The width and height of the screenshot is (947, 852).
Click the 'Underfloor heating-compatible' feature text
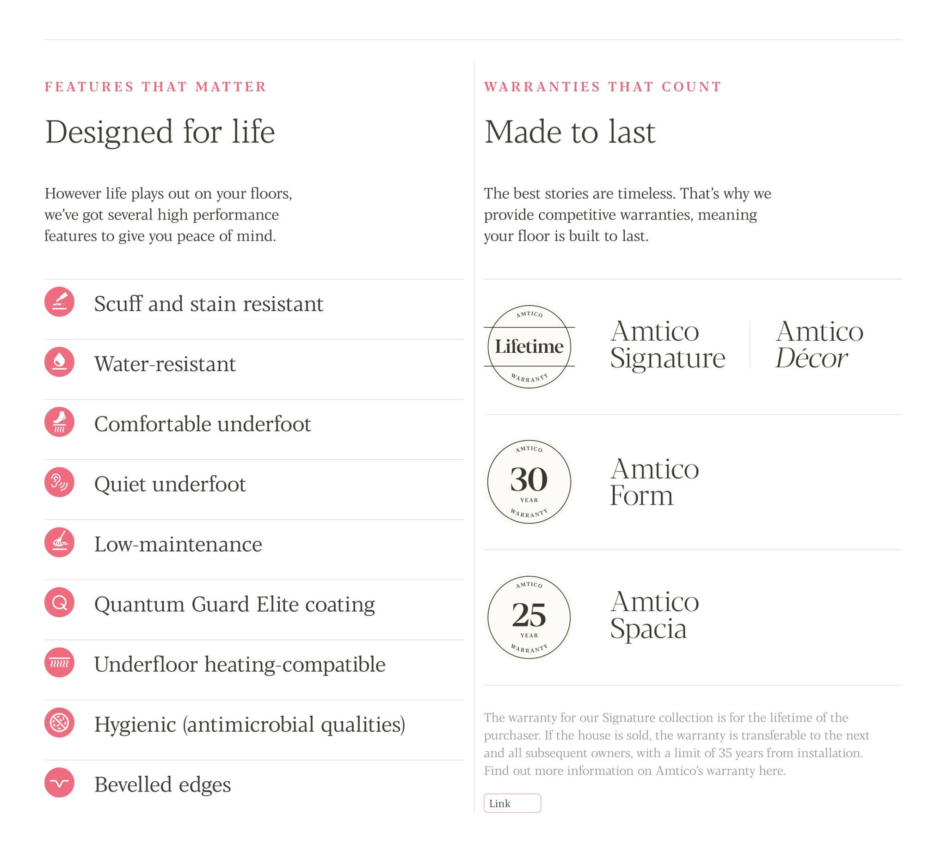tap(240, 664)
